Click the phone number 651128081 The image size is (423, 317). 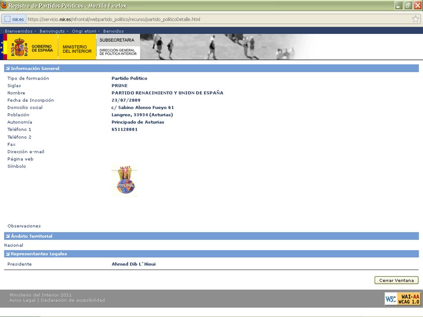tap(124, 129)
